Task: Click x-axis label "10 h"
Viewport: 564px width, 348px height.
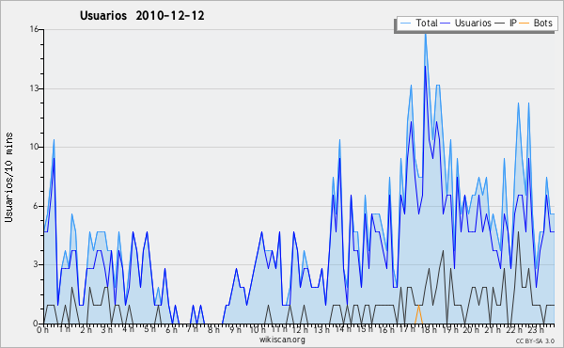Action: tap(258, 330)
